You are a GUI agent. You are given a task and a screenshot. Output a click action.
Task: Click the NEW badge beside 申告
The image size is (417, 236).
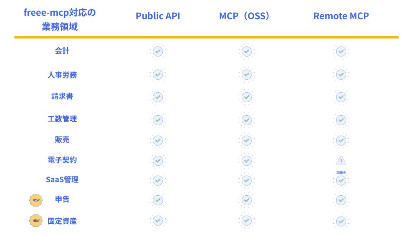36,200
